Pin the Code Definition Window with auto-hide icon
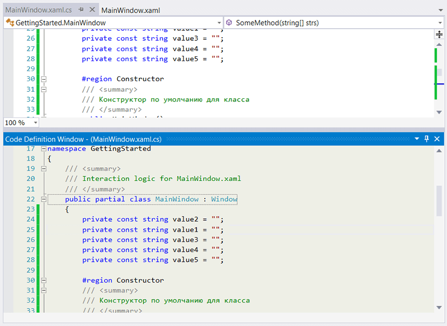 coord(426,139)
